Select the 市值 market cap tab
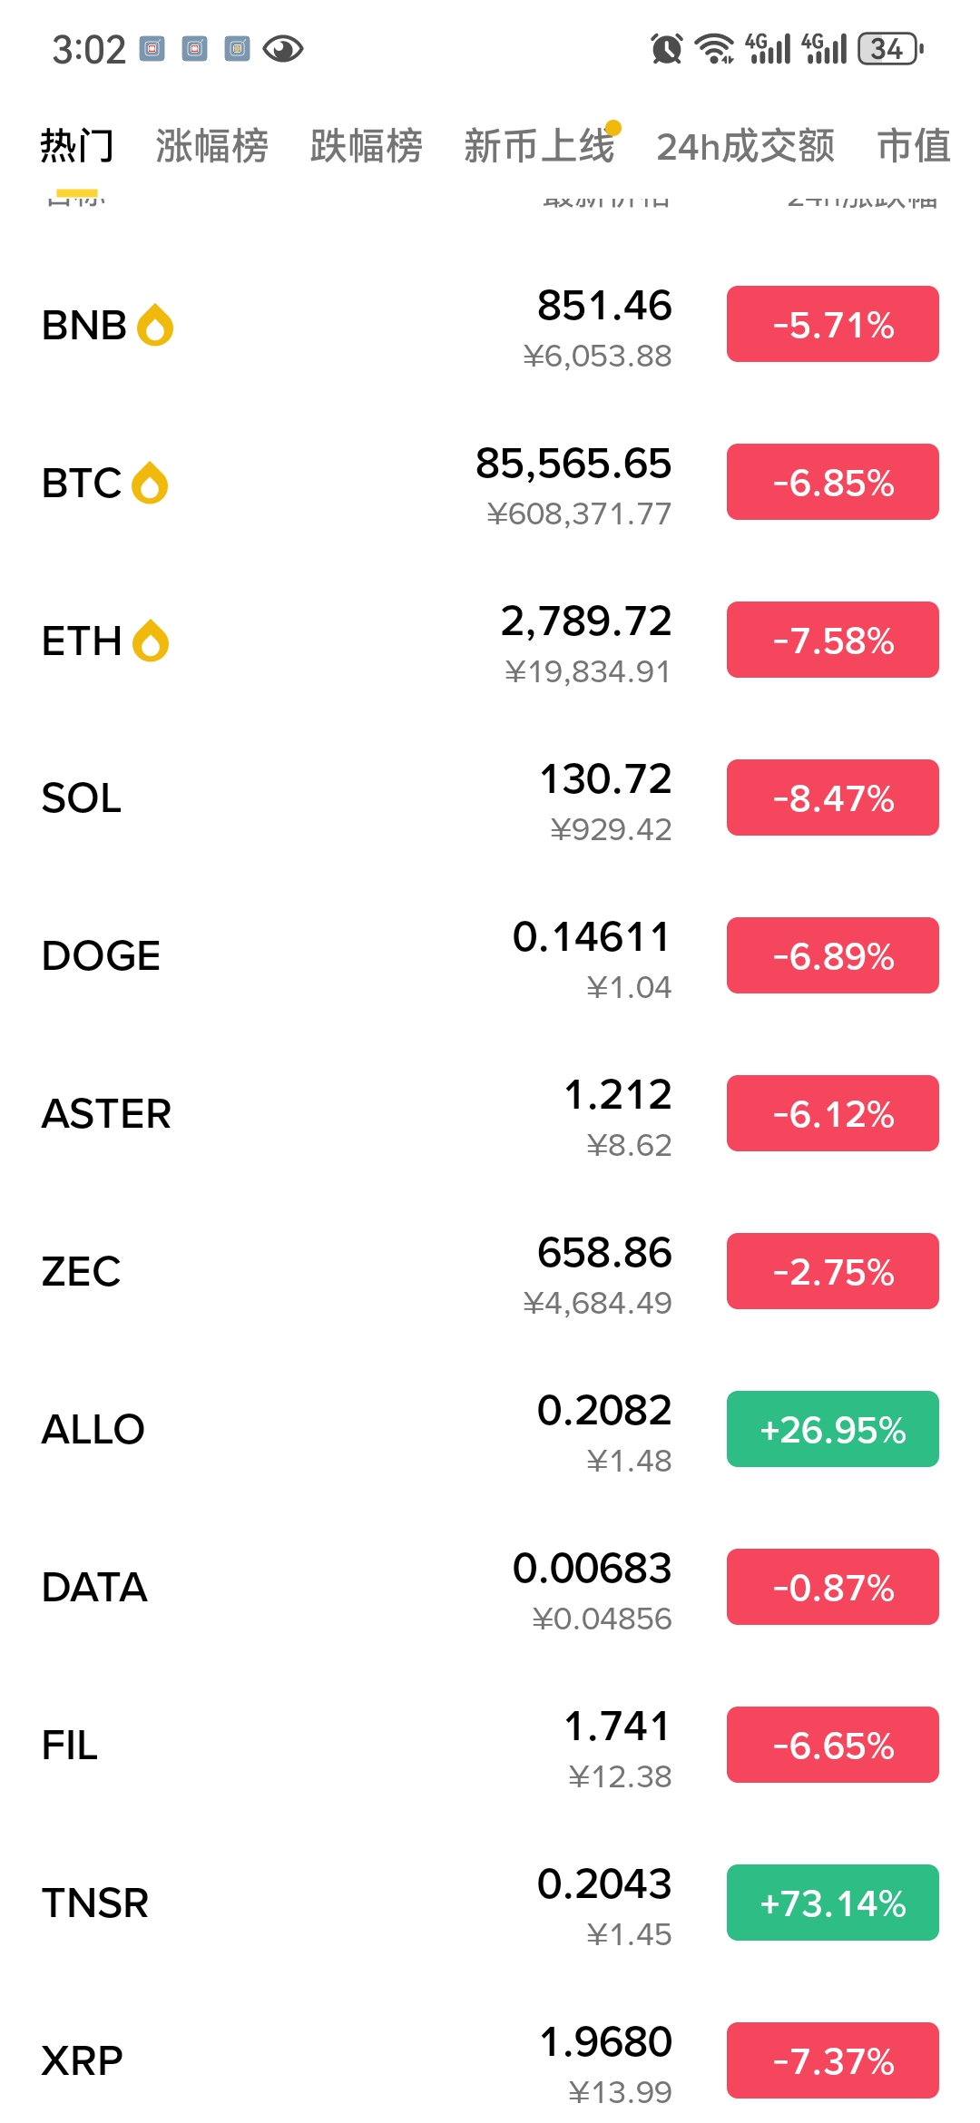The height and width of the screenshot is (2123, 980). point(914,146)
